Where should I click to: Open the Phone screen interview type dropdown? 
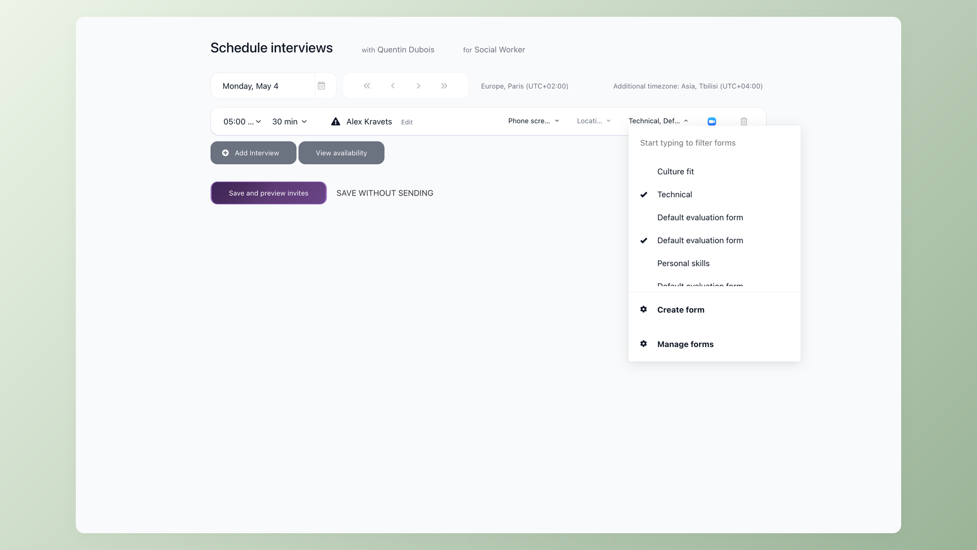534,121
